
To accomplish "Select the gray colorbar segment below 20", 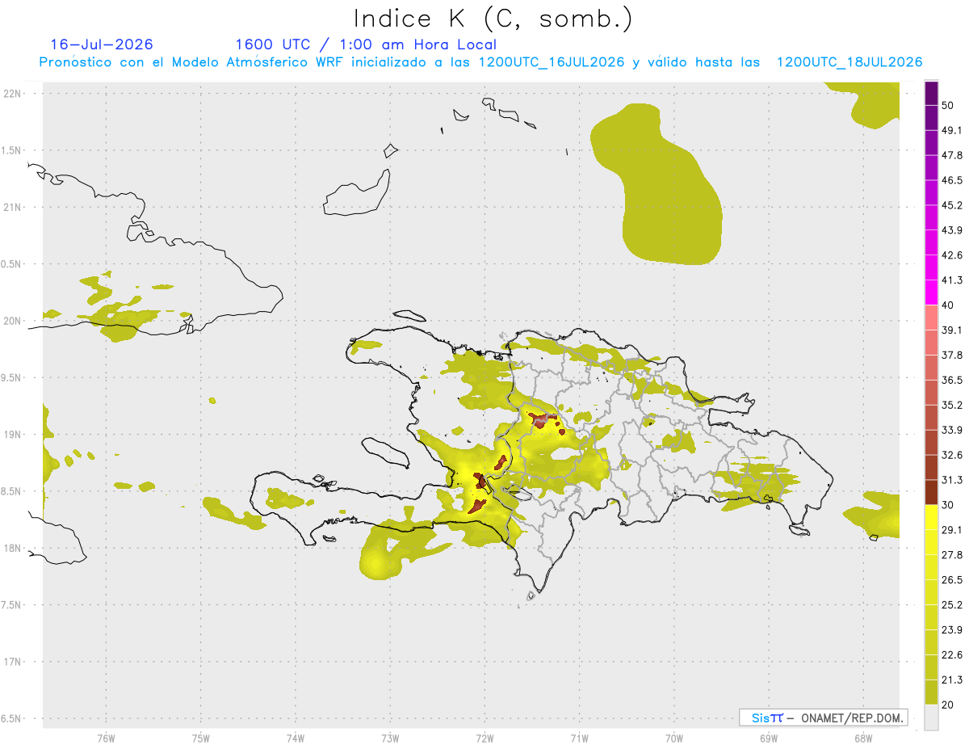I will click(931, 717).
